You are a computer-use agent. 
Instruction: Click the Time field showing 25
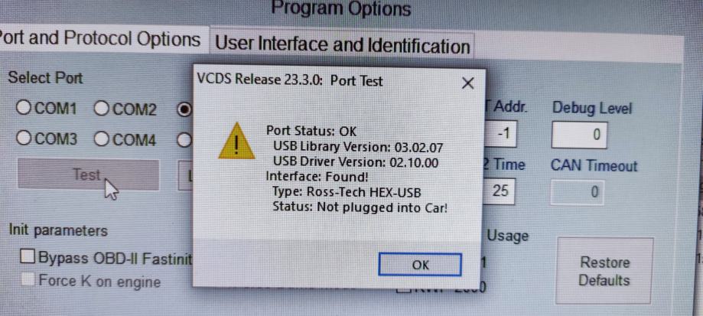(500, 191)
